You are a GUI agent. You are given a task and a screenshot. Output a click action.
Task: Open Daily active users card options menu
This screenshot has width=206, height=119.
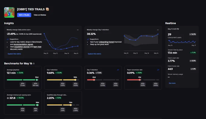click(78, 30)
